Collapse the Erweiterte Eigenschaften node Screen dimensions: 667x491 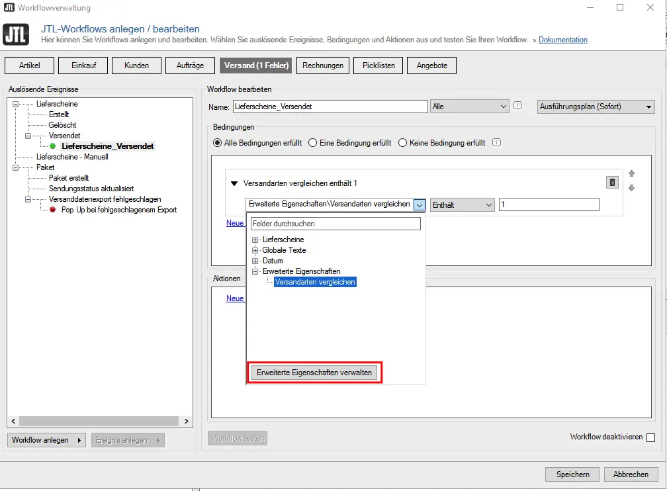coord(255,271)
